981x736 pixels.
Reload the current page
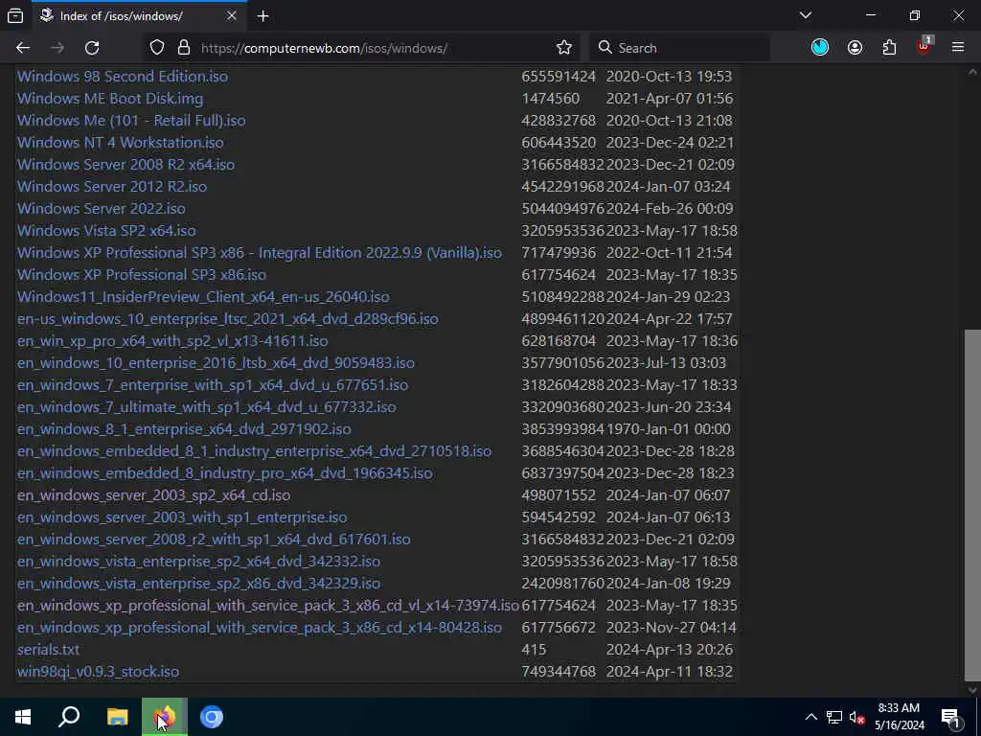pos(92,48)
